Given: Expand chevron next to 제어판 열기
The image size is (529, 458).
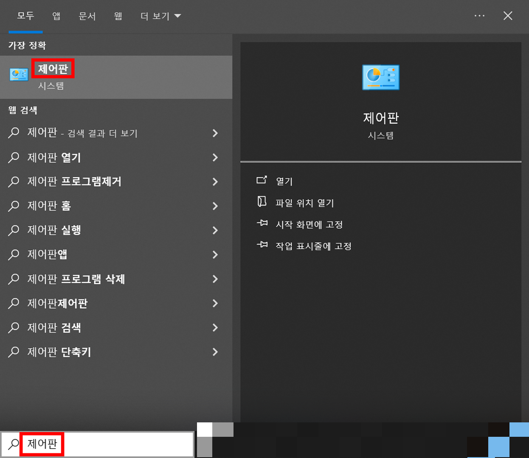Looking at the screenshot, I should (x=215, y=157).
